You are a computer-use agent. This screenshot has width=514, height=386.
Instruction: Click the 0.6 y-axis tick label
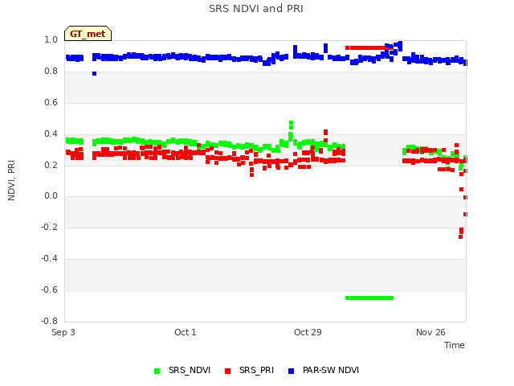[51, 103]
